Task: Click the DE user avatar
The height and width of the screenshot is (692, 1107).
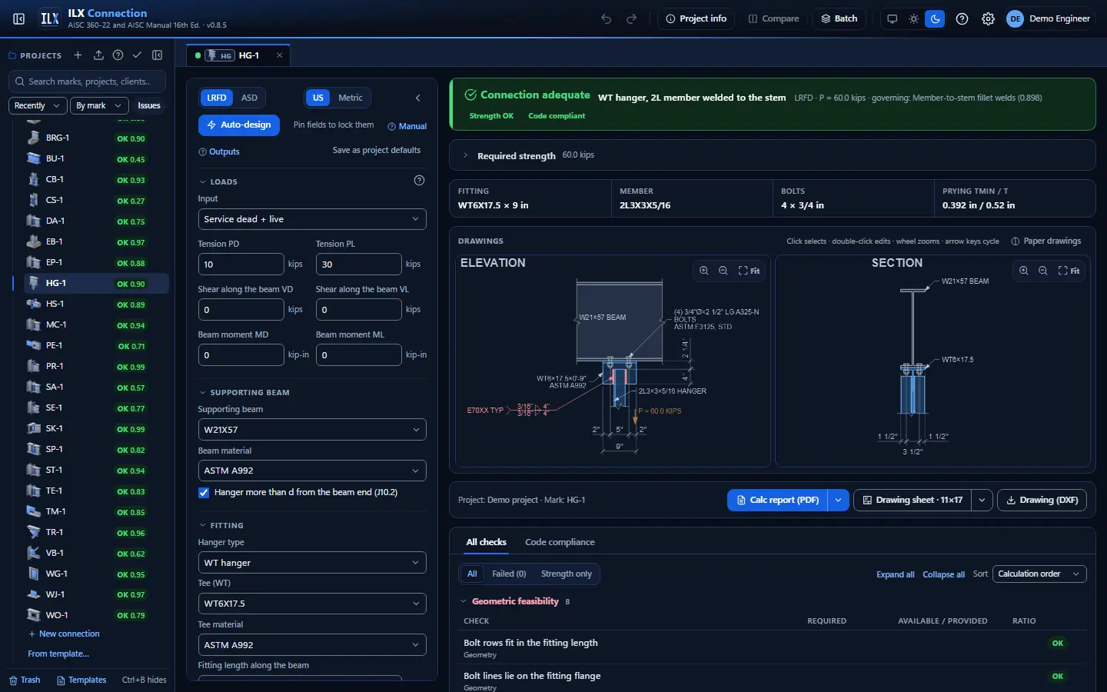Action: 1016,18
